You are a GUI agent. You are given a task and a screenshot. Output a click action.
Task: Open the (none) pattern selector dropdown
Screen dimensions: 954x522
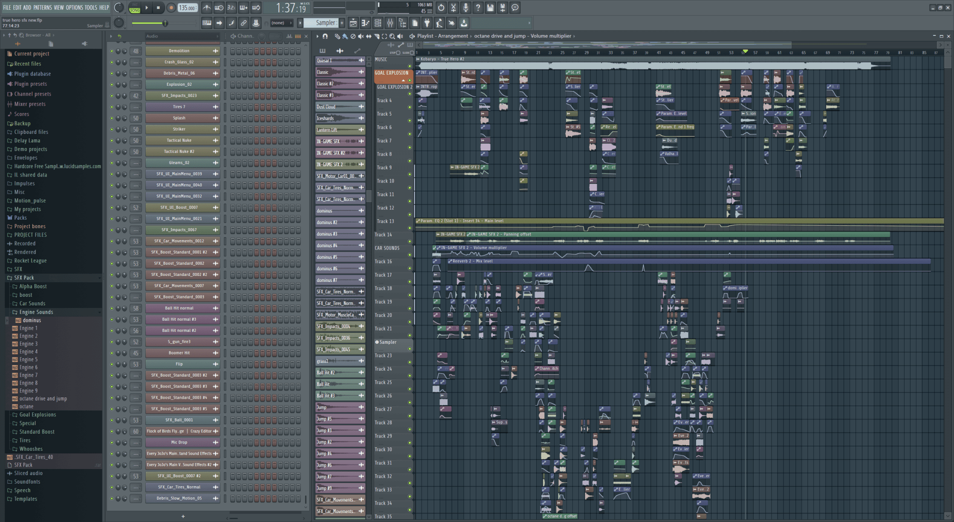pos(282,23)
